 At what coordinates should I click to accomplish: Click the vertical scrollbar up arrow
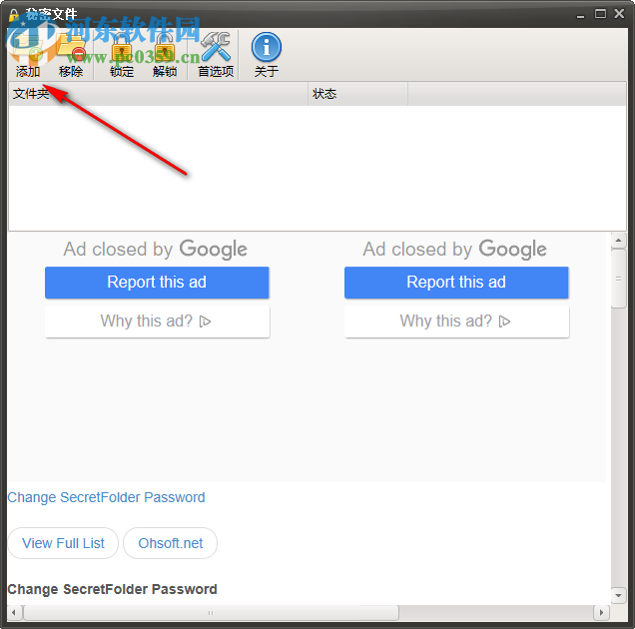(618, 241)
